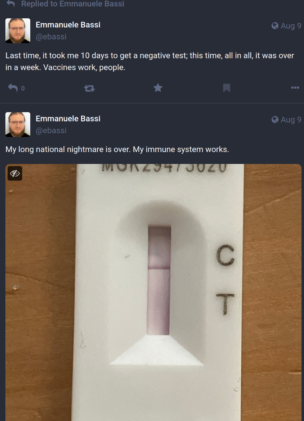
Task: Open Aug 9 timestamp on second post
Action: click(x=291, y=120)
